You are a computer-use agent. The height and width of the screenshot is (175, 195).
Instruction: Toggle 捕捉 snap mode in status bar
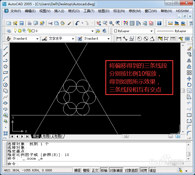tap(77, 170)
